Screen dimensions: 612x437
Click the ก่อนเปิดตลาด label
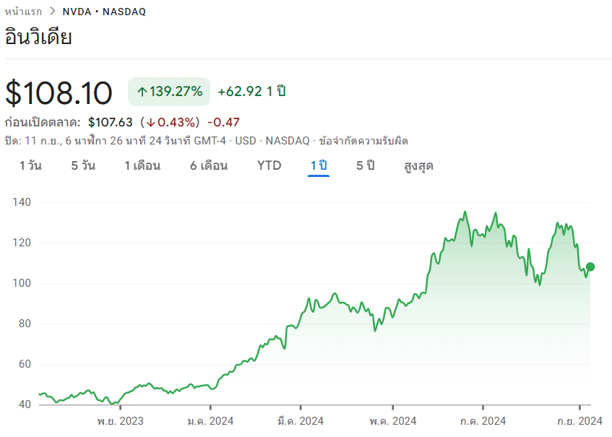pos(43,122)
